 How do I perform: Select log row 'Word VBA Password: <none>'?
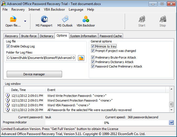click(87, 105)
